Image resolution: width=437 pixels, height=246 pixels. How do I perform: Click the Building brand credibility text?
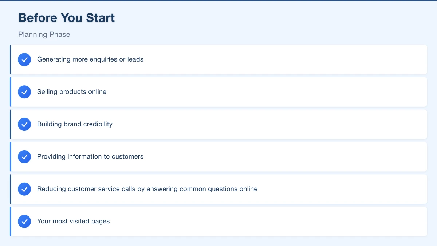(x=75, y=124)
